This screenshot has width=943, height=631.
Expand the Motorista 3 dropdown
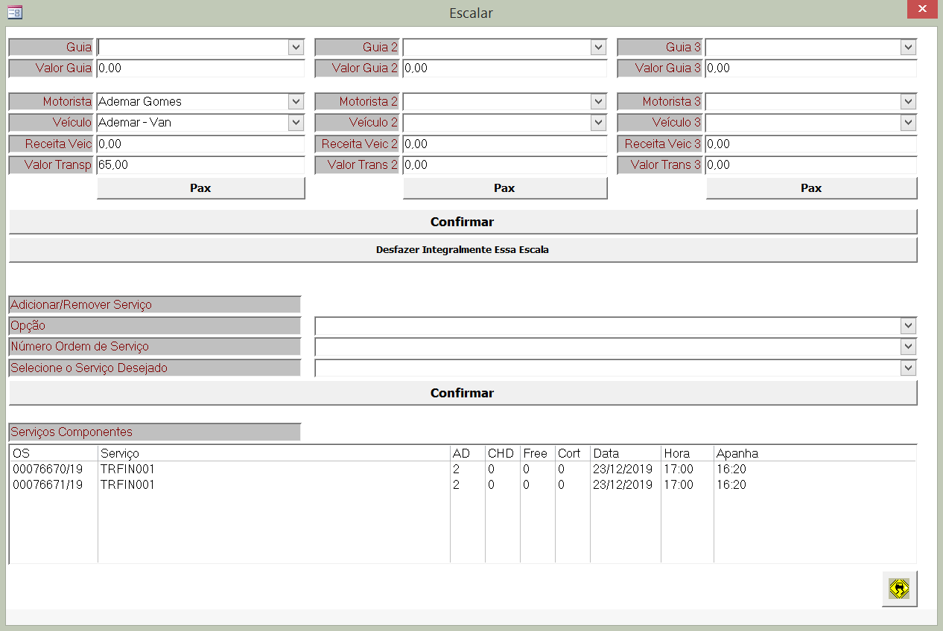pos(907,102)
